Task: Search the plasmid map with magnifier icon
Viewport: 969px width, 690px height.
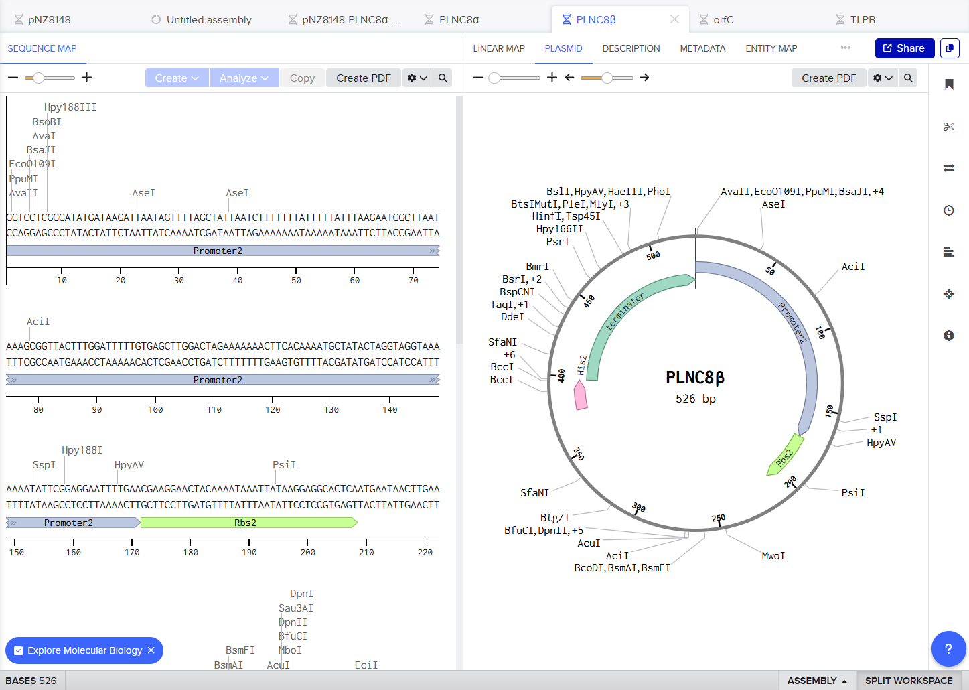Action: pyautogui.click(x=908, y=78)
